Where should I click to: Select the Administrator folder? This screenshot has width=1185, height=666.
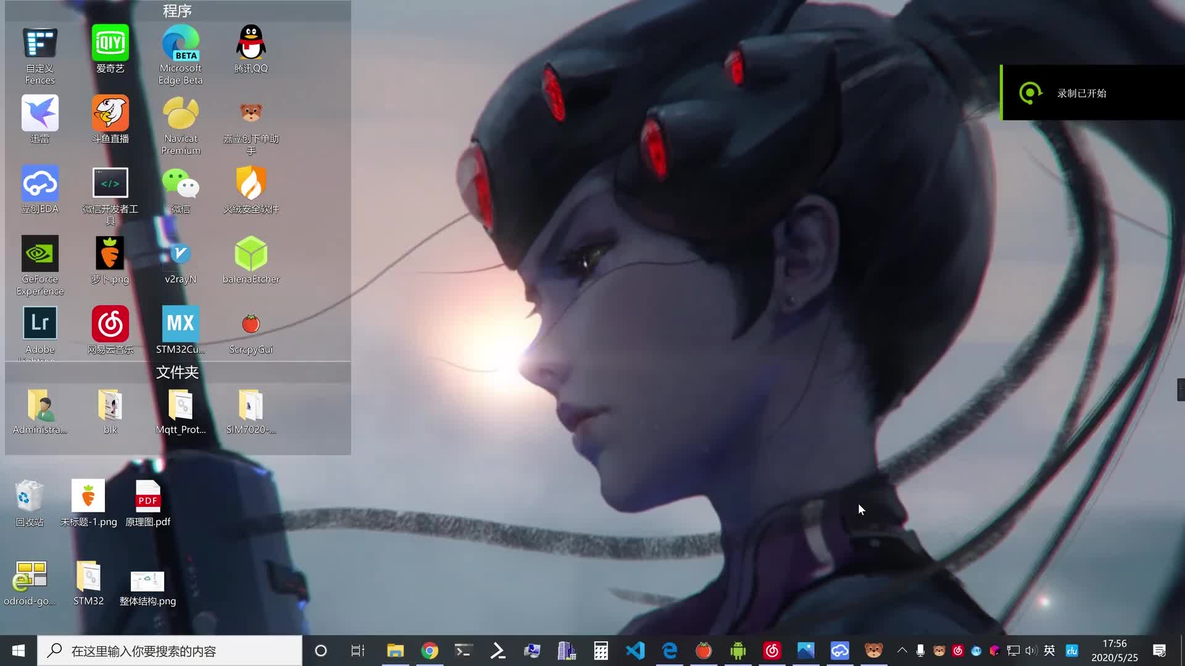[40, 411]
